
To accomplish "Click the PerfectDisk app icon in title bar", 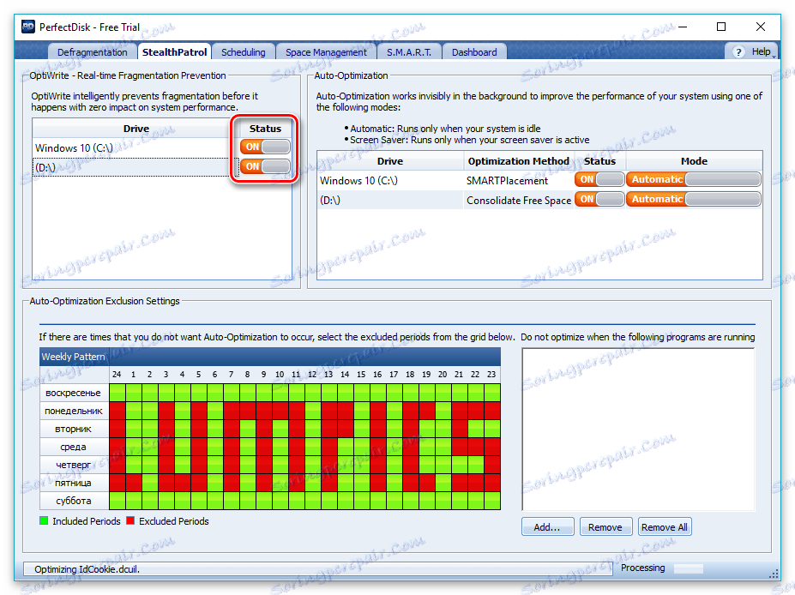I will (28, 27).
